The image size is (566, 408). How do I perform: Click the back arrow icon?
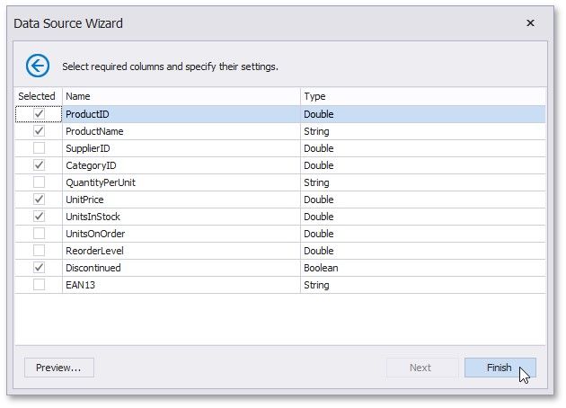(38, 66)
